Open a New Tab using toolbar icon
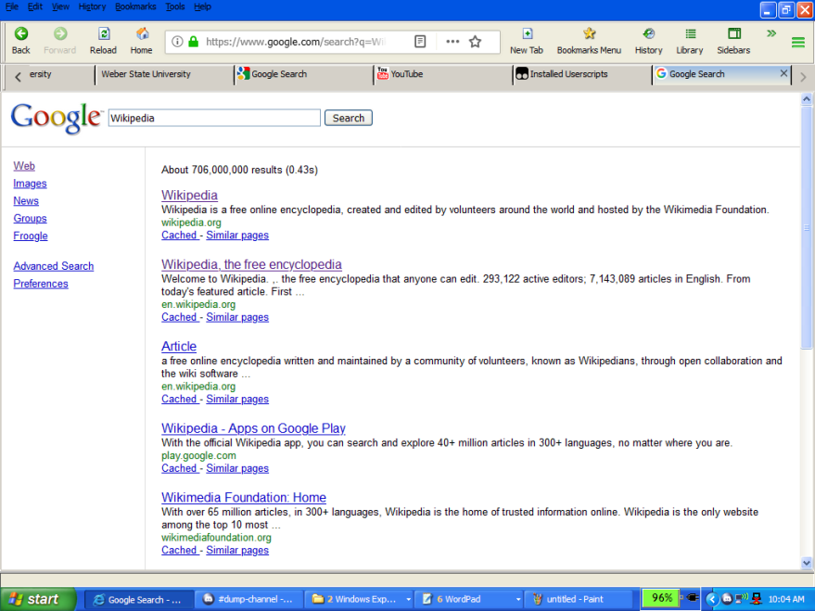 [x=527, y=33]
